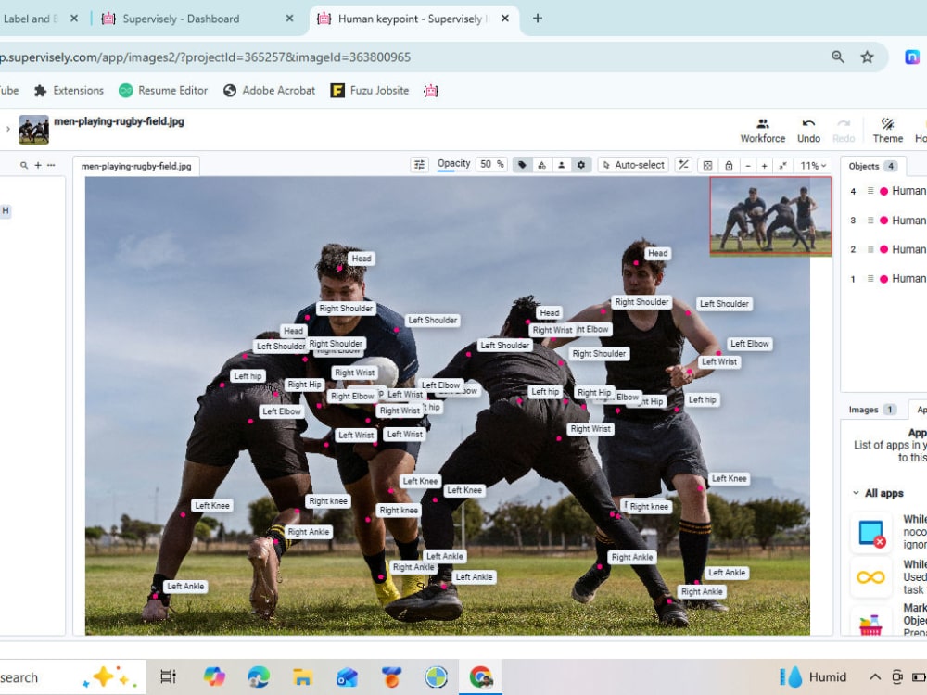Click the browser address bar URL
Screen dimensions: 927x695
coord(205,57)
